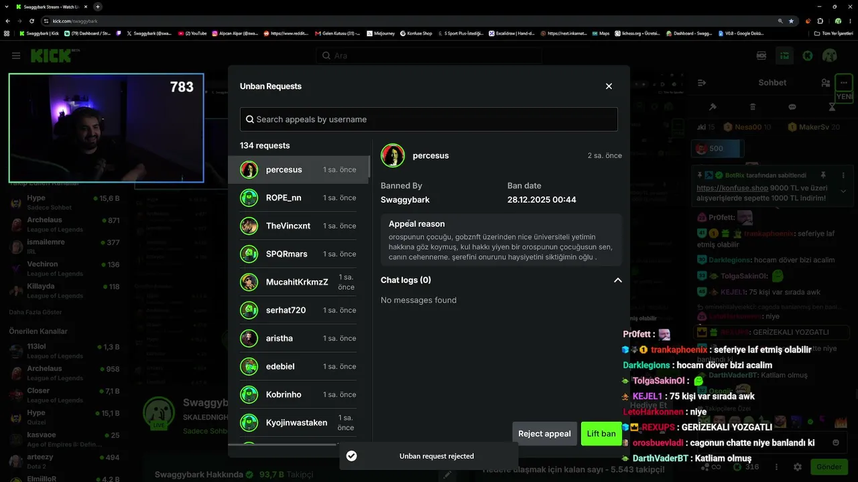Click the search appeals by username field
Screen dimensions: 858x482
[x=429, y=119]
